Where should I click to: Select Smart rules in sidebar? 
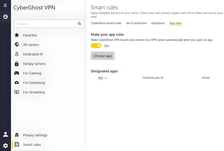pyautogui.click(x=32, y=145)
